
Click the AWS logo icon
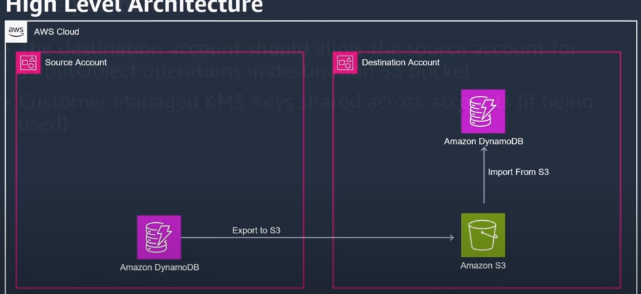16,31
